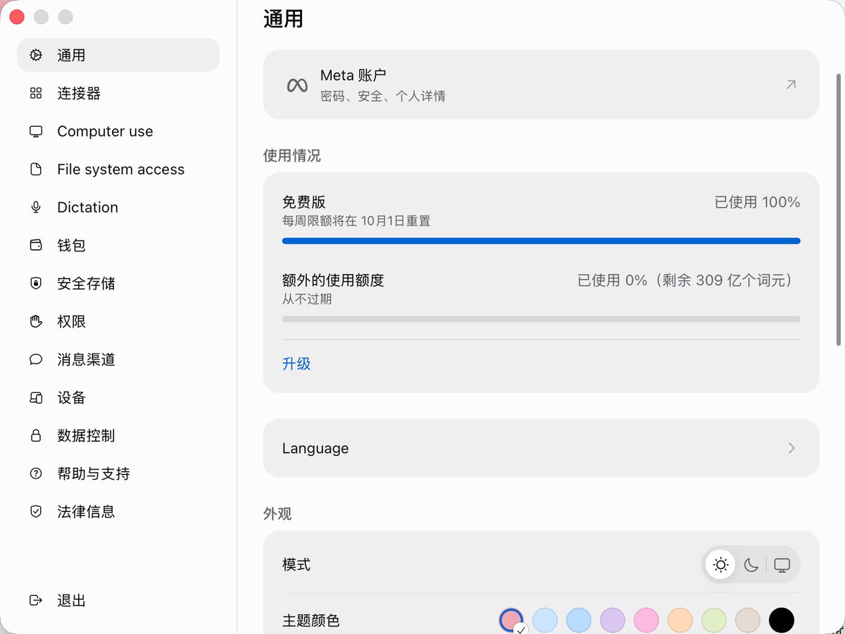This screenshot has width=845, height=634.
Task: Click the 主题颜色 label
Action: click(311, 621)
